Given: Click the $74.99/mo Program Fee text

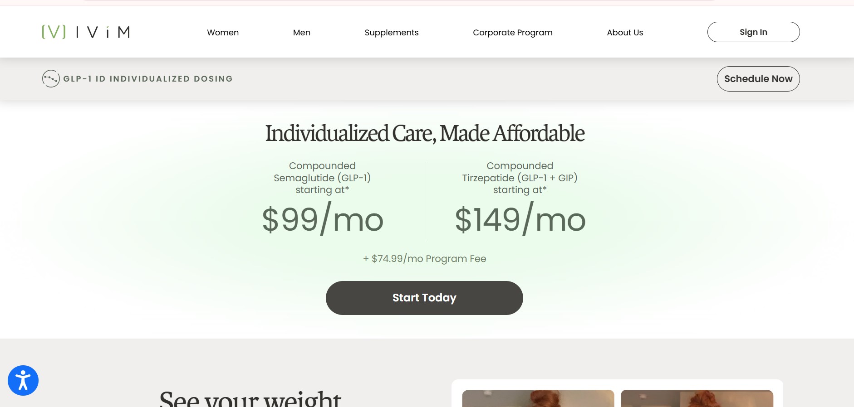Looking at the screenshot, I should click(x=425, y=259).
